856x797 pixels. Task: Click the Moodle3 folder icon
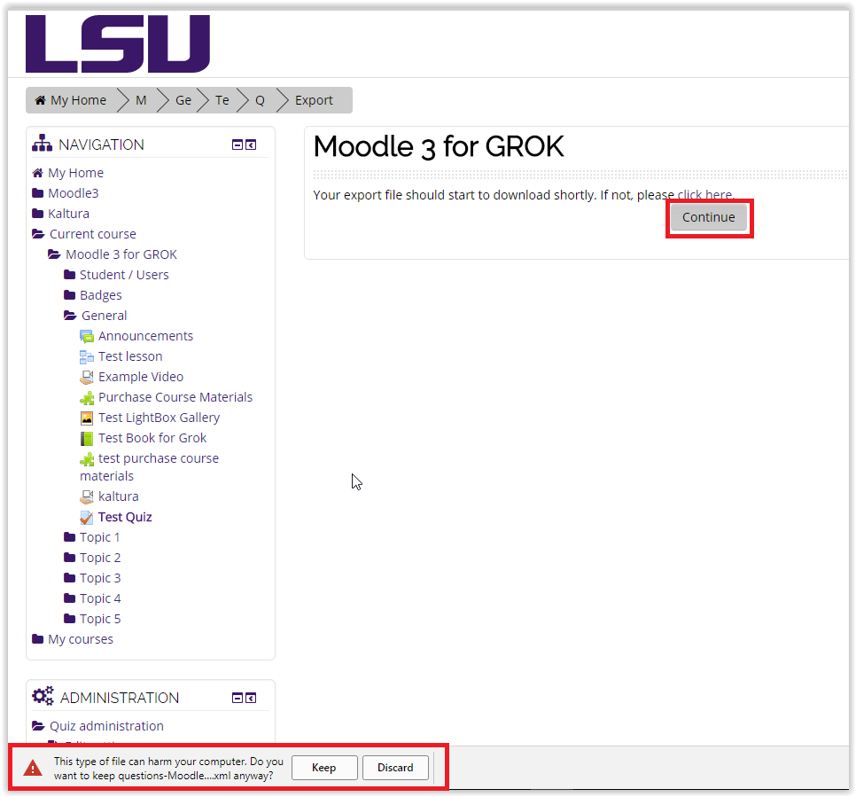pyautogui.click(x=38, y=193)
